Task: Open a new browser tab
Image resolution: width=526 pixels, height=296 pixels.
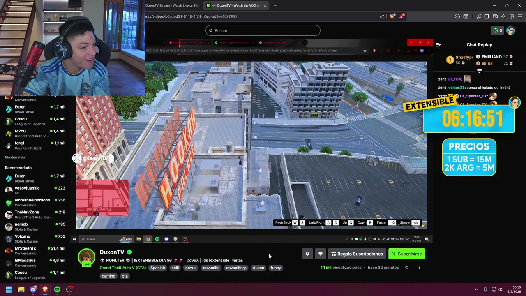Action: pos(275,5)
